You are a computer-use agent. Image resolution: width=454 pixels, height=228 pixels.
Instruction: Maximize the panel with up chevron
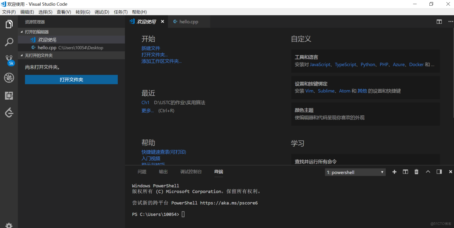tap(428, 172)
